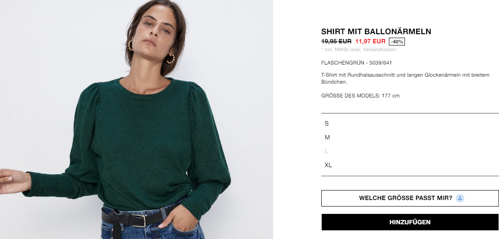Click the -40% discount badge
The width and height of the screenshot is (499, 239).
pyautogui.click(x=397, y=42)
